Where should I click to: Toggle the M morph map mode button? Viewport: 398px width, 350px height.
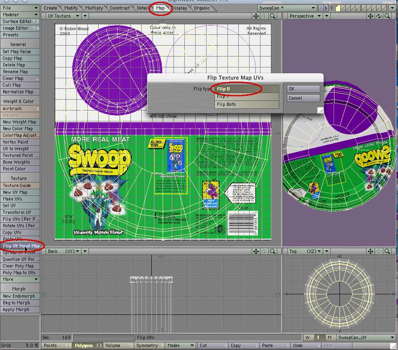click(x=329, y=337)
